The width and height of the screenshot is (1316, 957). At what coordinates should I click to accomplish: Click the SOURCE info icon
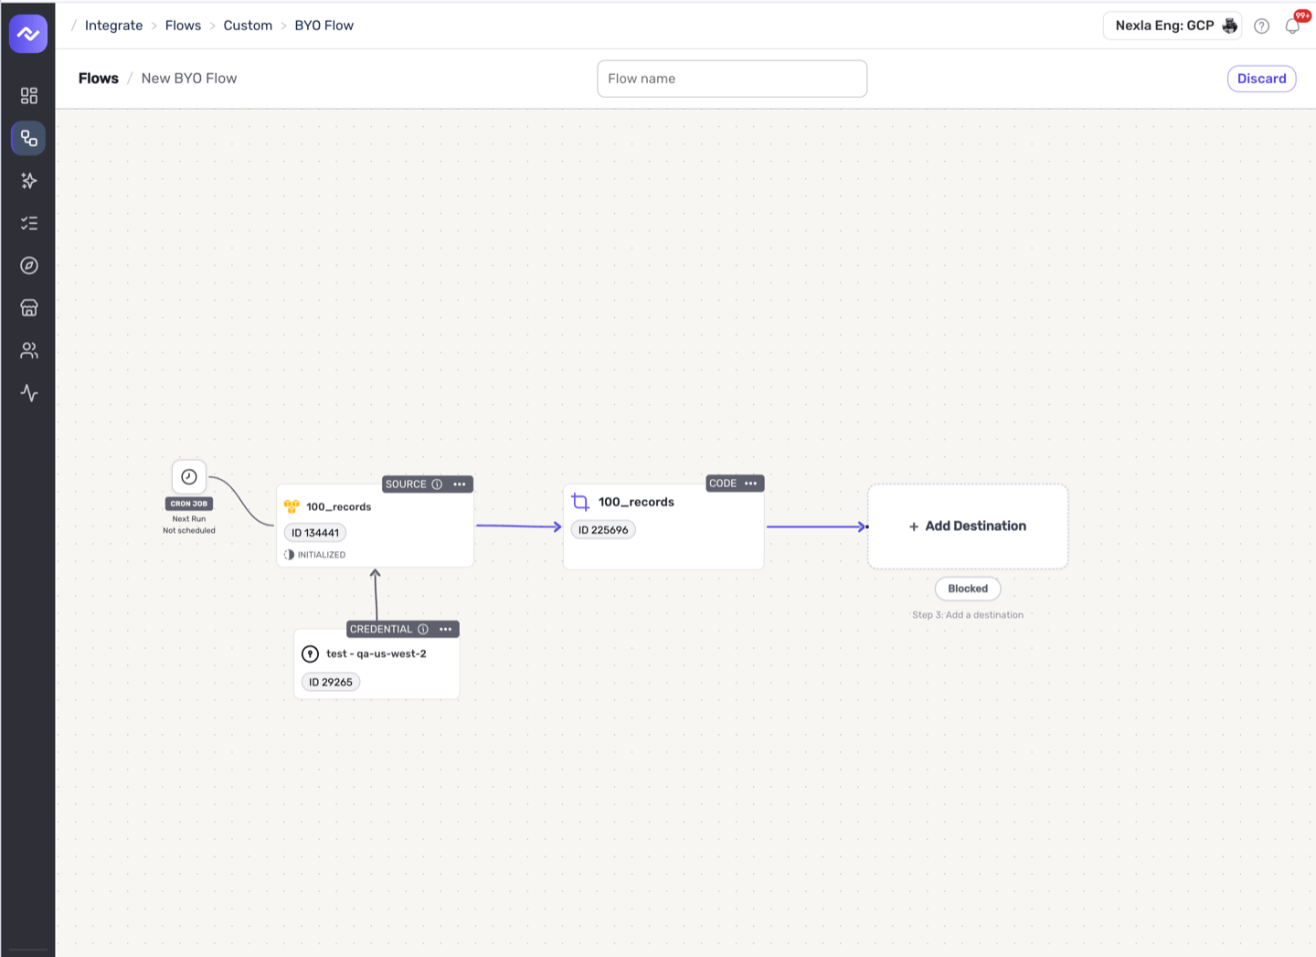click(x=437, y=484)
